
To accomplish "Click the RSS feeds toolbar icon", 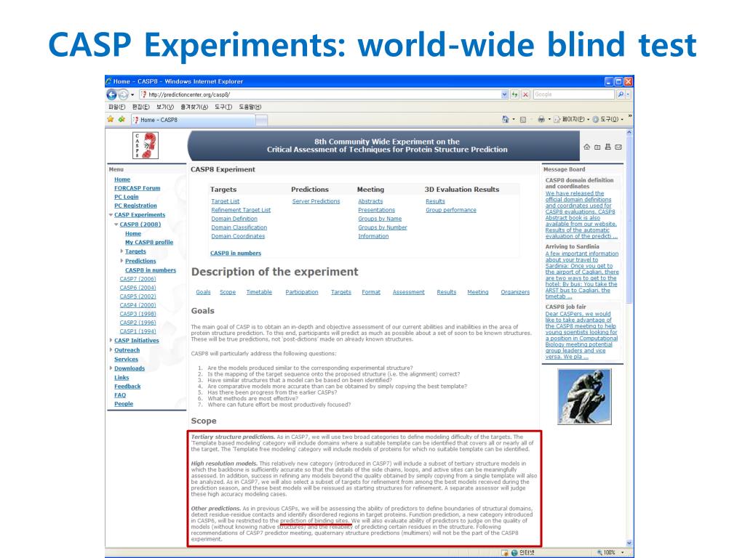I will click(x=523, y=120).
